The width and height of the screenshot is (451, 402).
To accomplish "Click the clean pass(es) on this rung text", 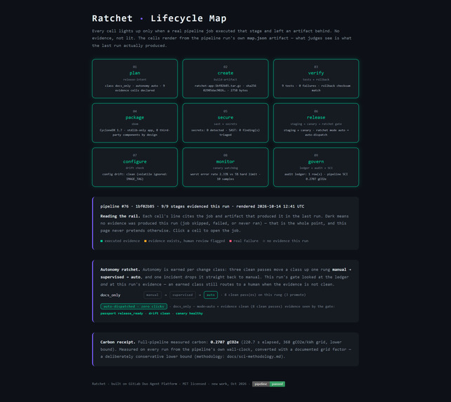I will point(266,295).
